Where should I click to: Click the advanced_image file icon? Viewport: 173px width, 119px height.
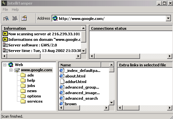coord(62,93)
